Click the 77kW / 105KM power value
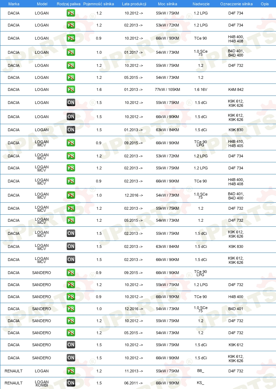Viewport: 276px width, 389px height. pyautogui.click(x=167, y=89)
